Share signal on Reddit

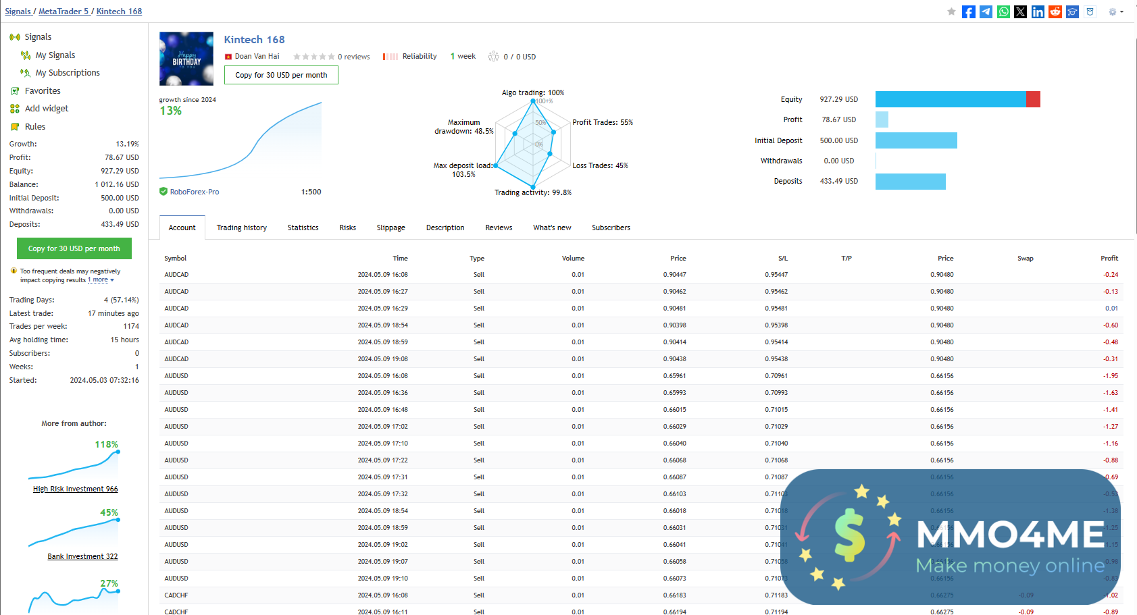[x=1055, y=11]
